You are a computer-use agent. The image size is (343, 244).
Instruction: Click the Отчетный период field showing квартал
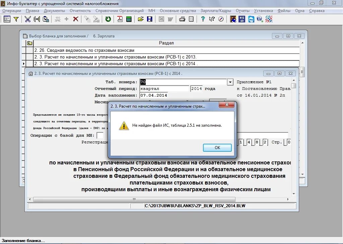coord(164,89)
